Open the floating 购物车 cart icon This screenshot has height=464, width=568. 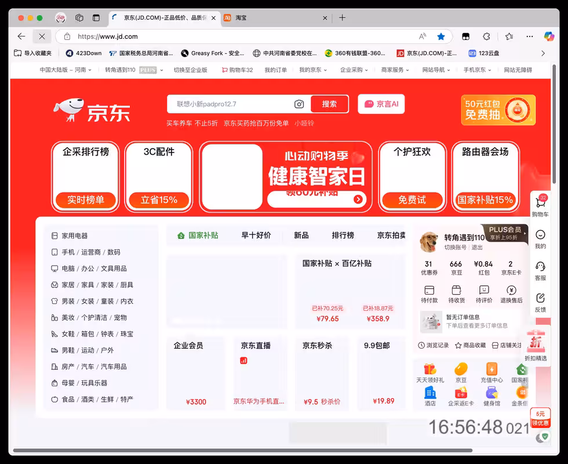[540, 205]
